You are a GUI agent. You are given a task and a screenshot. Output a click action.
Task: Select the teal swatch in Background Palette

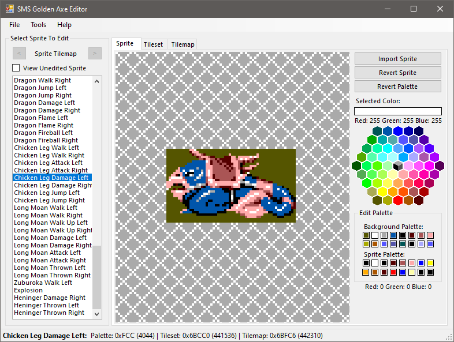pos(403,244)
